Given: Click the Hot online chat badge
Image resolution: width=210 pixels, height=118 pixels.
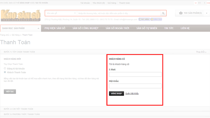Looking at the screenshot, I should pyautogui.click(x=144, y=19).
